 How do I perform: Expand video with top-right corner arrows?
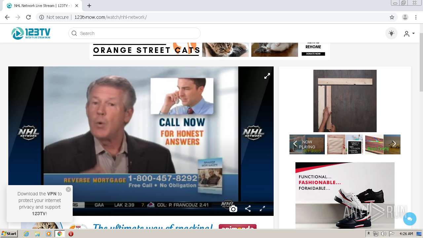tap(267, 76)
